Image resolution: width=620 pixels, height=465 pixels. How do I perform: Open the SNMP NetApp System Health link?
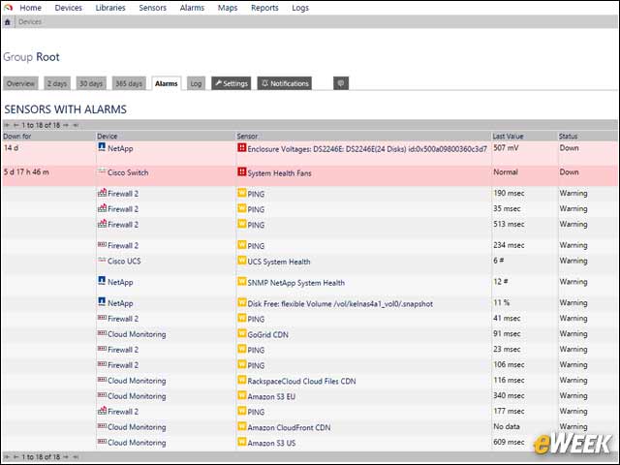296,283
